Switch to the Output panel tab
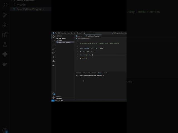The image size is (178, 133). point(85,73)
